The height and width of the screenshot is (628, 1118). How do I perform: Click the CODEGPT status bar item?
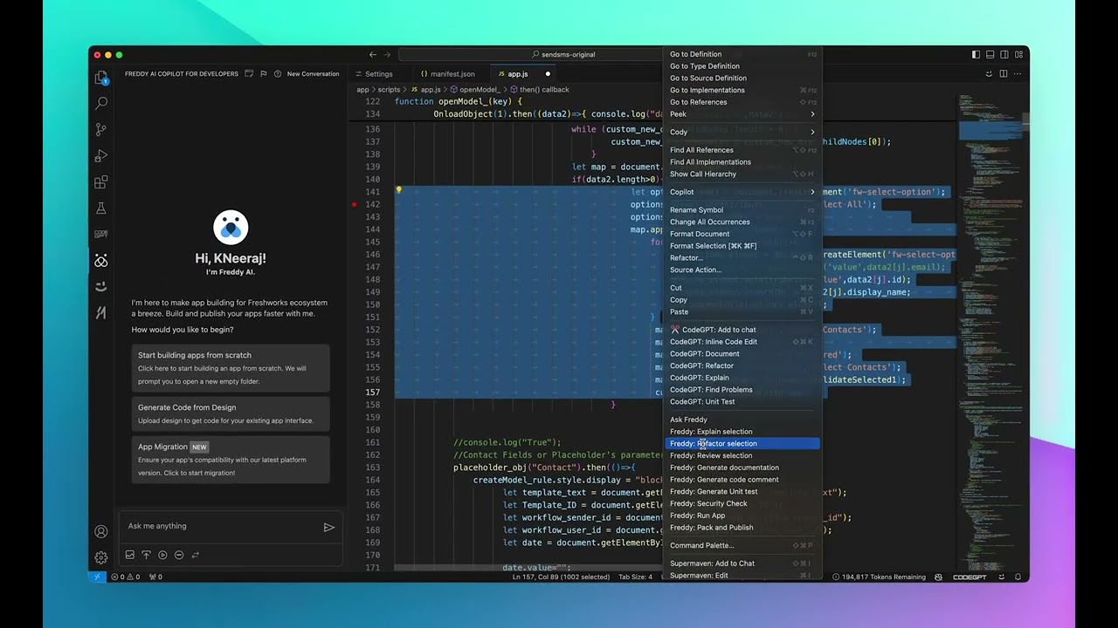pyautogui.click(x=970, y=577)
